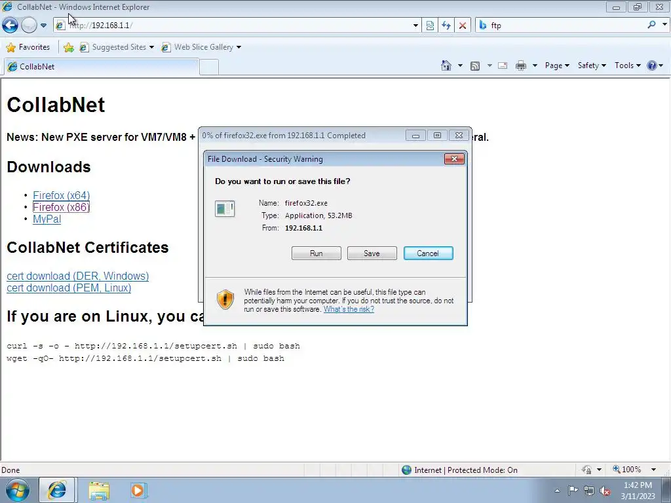Expand the address bar autocomplete dropdown

tap(415, 26)
